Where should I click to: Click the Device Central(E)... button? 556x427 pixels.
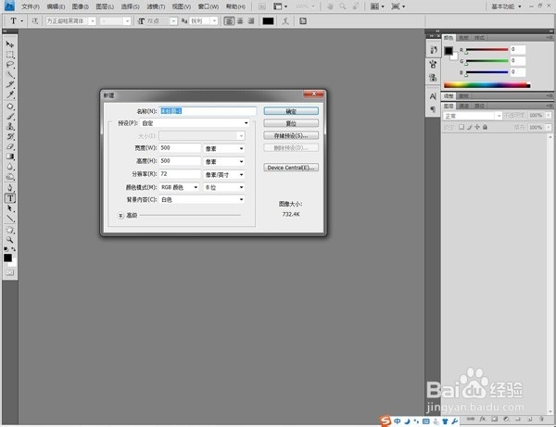point(291,168)
